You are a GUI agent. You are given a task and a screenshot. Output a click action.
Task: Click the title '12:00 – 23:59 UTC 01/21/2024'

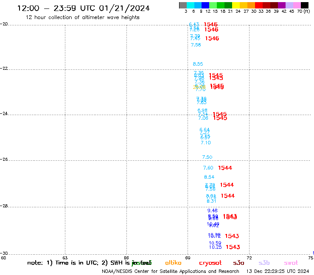coord(84,8)
